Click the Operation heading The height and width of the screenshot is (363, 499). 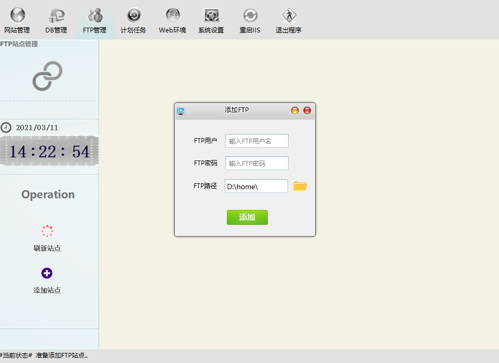(x=48, y=195)
